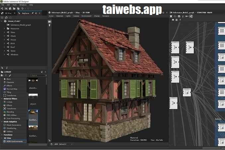Collapse the Material Filters group
Image resolution: width=225 pixels, height=150 pixels.
(x=2, y=99)
